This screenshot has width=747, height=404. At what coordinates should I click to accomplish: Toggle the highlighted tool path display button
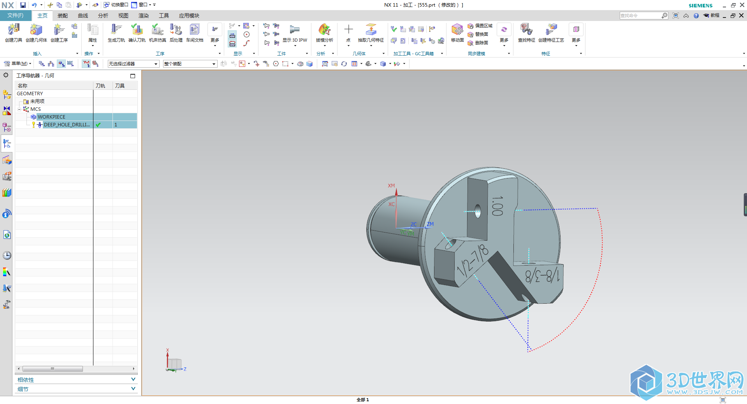[232, 35]
